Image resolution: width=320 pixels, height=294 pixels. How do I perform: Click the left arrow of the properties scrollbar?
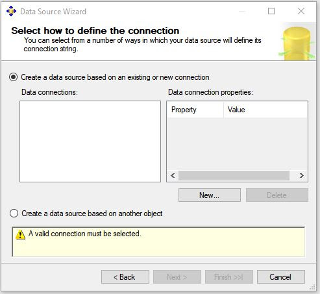[x=173, y=175]
